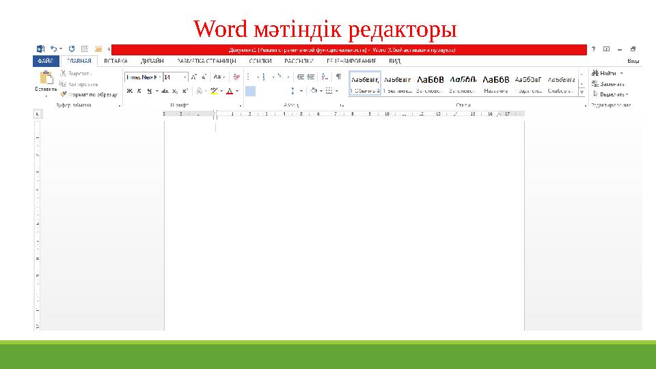Apply the red font color button
656x369 pixels.
(x=230, y=91)
